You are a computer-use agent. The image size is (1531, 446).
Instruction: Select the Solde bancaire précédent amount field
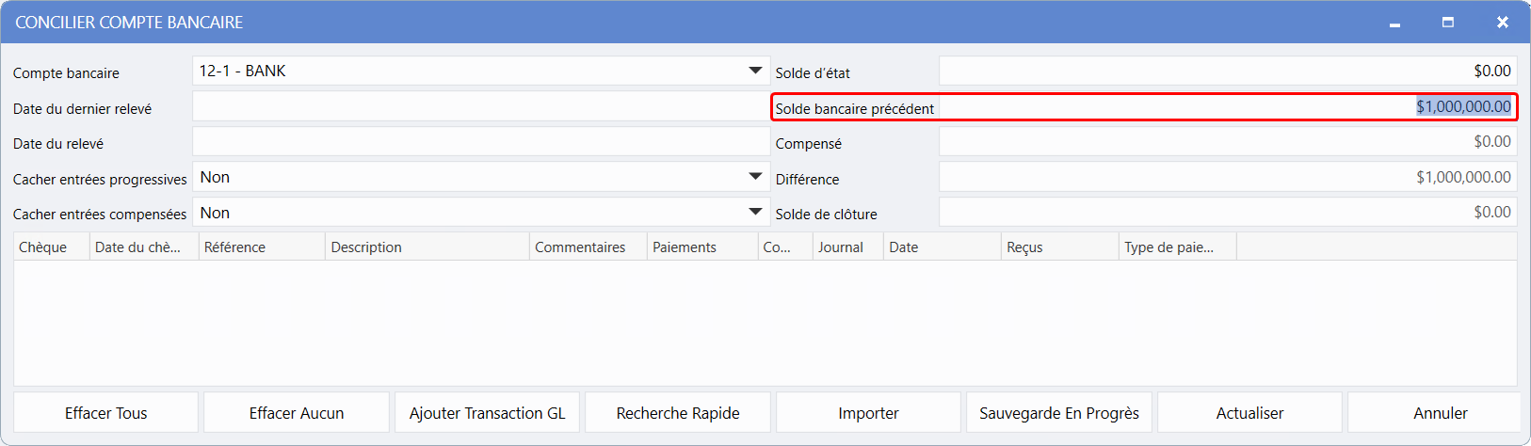(1227, 107)
